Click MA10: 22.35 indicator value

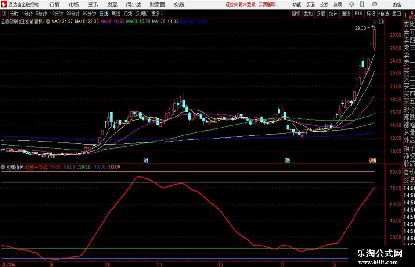(87, 21)
